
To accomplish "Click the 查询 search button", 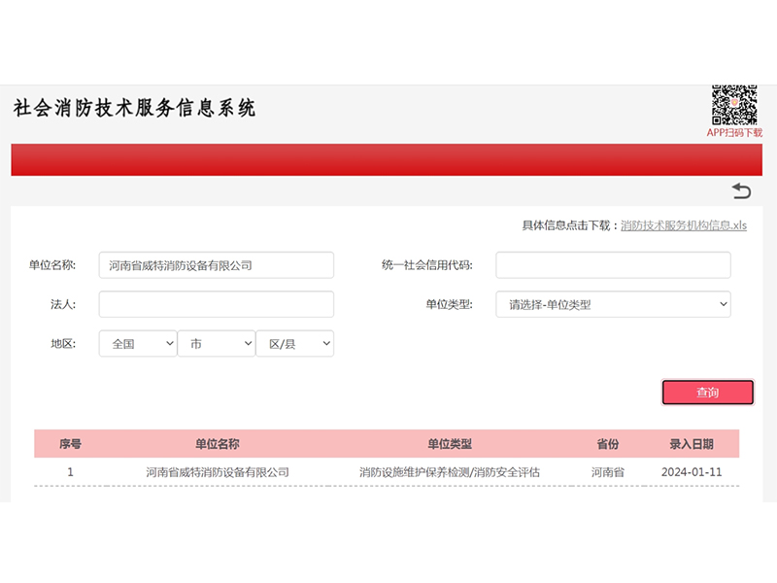I will (x=708, y=393).
